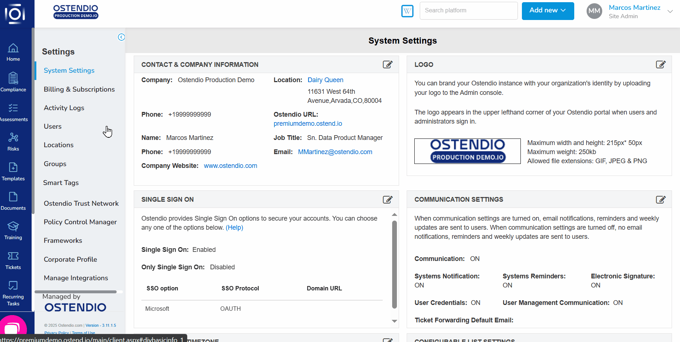Open Corporate Profile settings
This screenshot has height=342, width=680.
pos(71,259)
